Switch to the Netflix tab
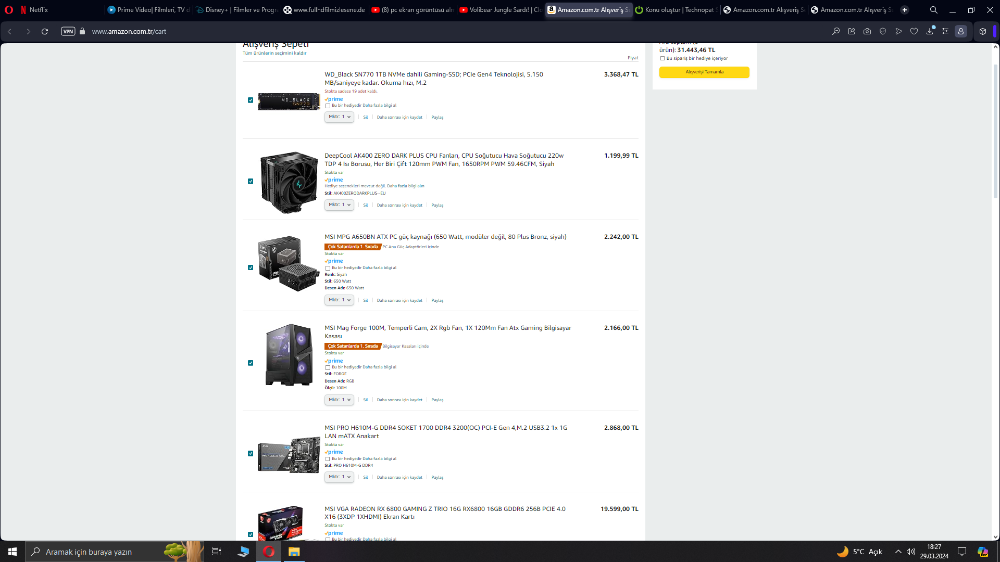1000x562 pixels. click(39, 10)
